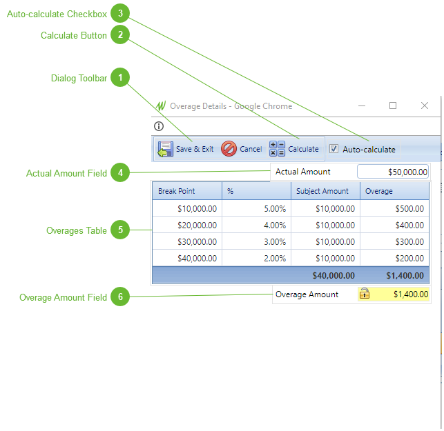Maximize the Overage Details window

(393, 106)
